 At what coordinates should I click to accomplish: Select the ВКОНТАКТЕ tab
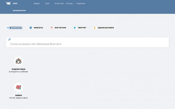tap(14, 28)
